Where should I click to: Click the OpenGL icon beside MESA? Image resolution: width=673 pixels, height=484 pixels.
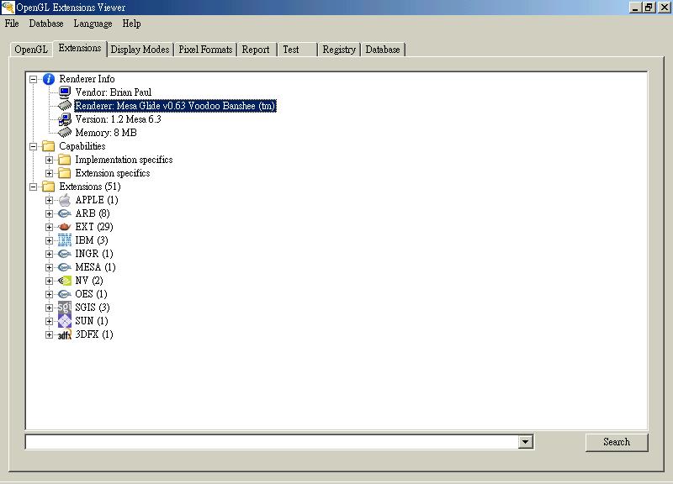point(65,267)
